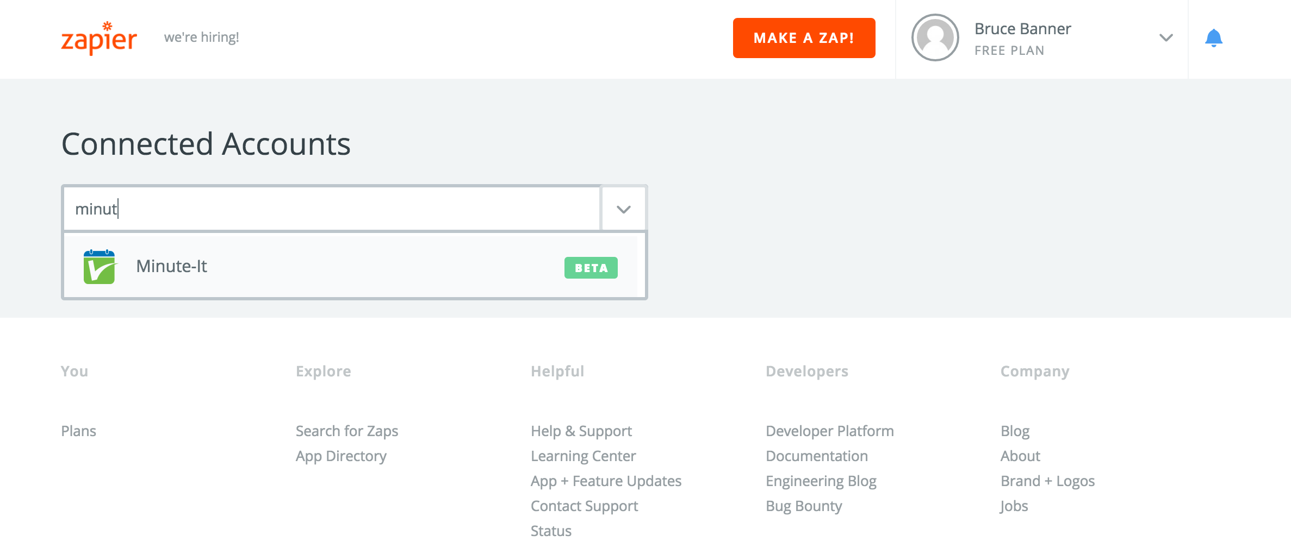Image resolution: width=1291 pixels, height=548 pixels.
Task: Open the Bug Bounty link
Action: tap(804, 506)
